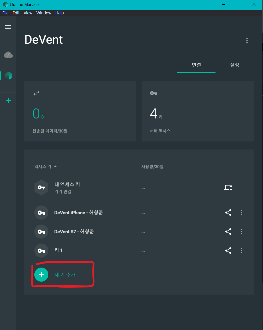Click key icon beside 키 1
Viewport: 263px width, 330px height.
point(41,251)
